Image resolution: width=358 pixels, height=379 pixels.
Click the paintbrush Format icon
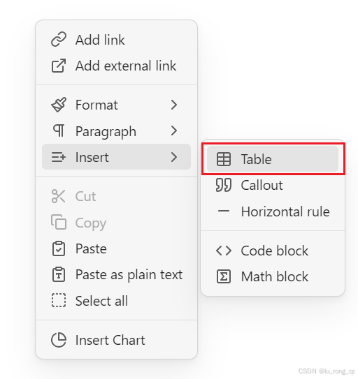[59, 105]
